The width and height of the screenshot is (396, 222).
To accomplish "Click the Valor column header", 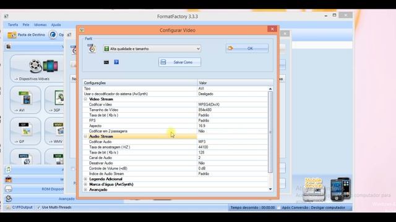I will [235, 83].
